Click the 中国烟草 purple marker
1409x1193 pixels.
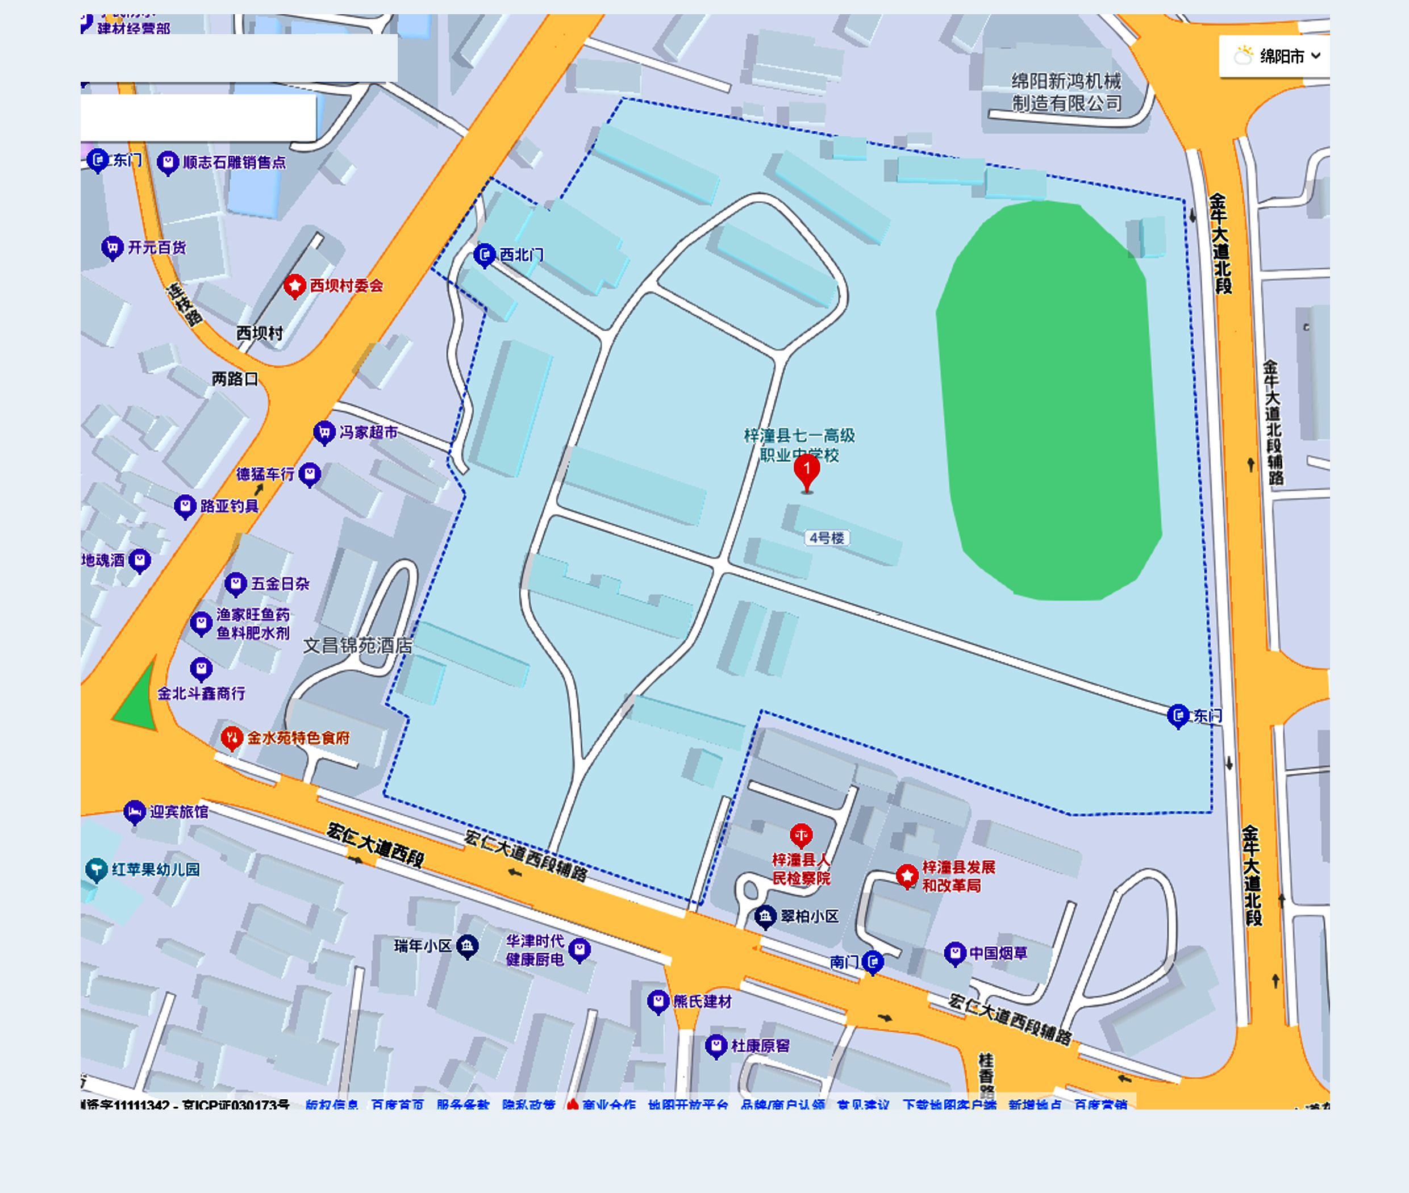coord(954,954)
